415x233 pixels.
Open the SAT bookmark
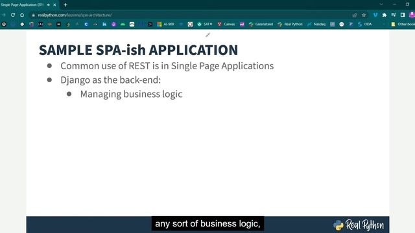click(x=205, y=24)
